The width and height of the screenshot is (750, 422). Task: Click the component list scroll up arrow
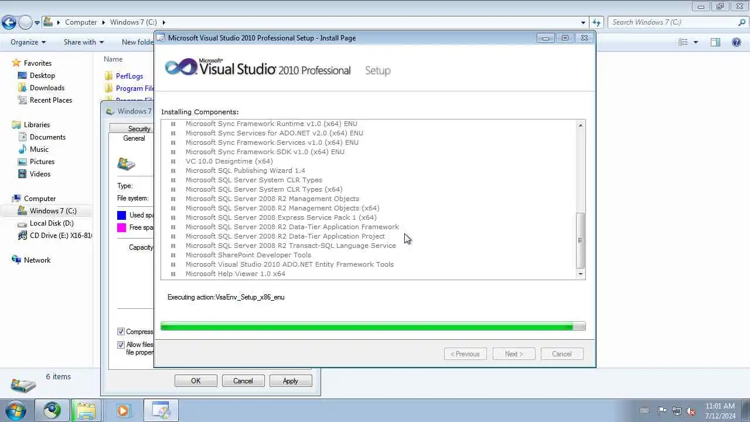point(581,125)
